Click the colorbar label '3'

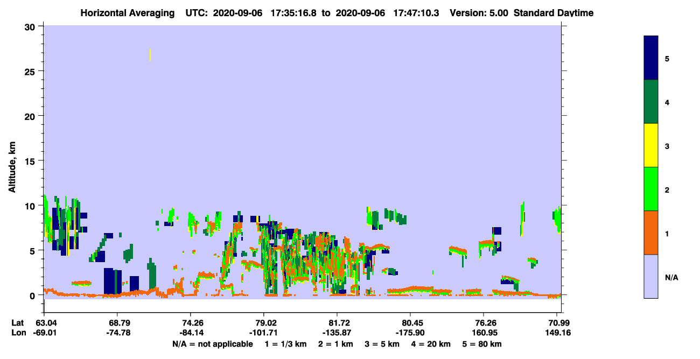[667, 146]
